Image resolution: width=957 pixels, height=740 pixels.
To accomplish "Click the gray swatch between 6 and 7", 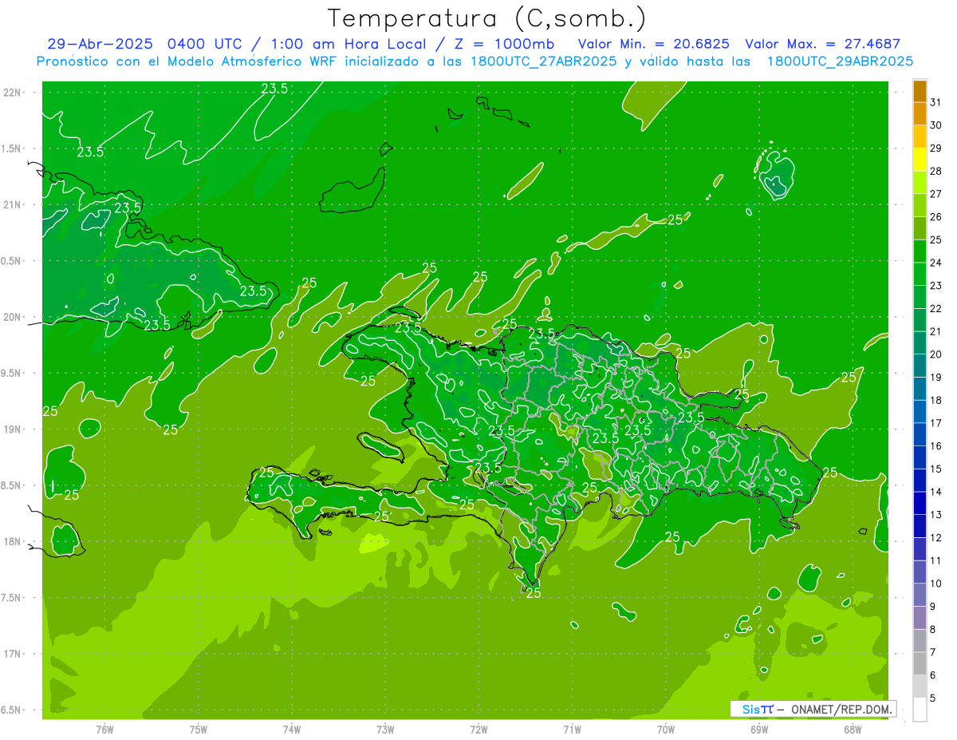I will 920,663.
